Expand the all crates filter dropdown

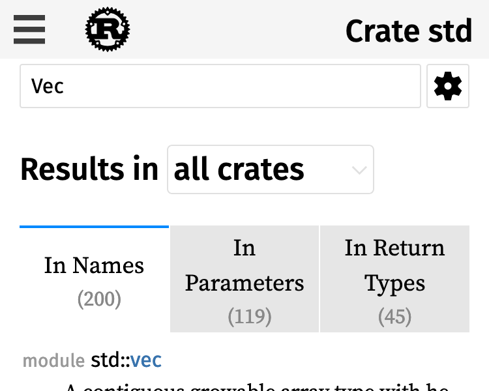(270, 169)
